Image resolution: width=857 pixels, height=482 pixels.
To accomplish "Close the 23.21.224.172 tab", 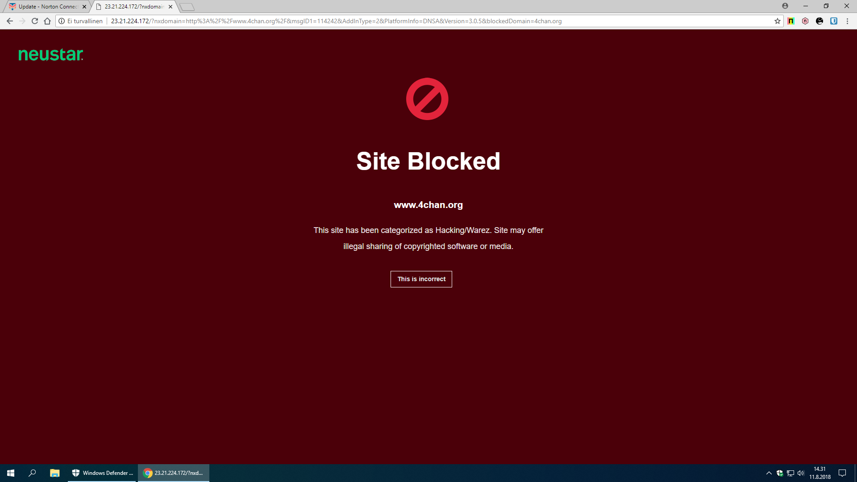I will [x=171, y=7].
